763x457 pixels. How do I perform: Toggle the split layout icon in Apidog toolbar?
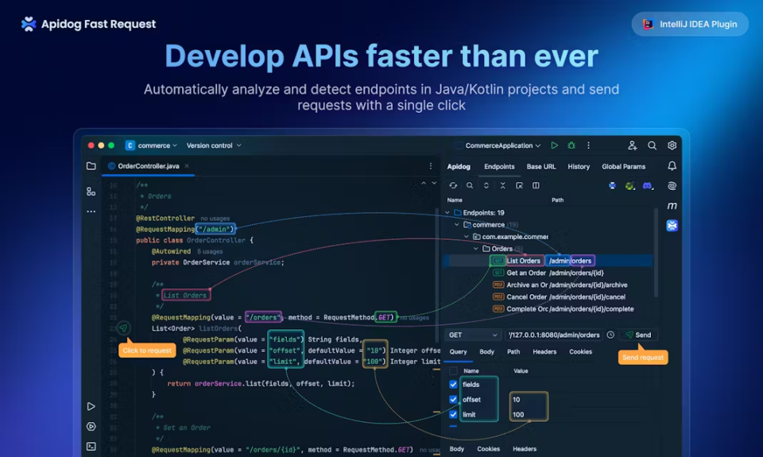(x=536, y=185)
